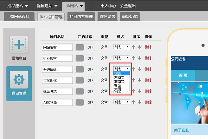Turn on the ABC视角 switch
Screen dimensions: 208x139
tap(85, 102)
